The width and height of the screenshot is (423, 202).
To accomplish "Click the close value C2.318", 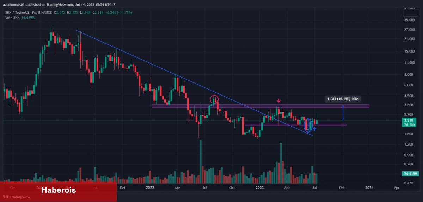I will pos(98,13).
